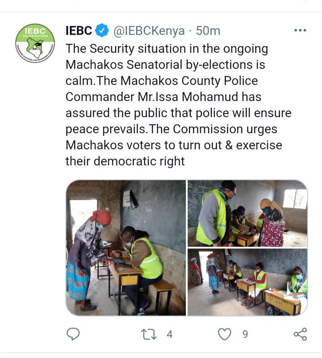Open the IEBC display name
The width and height of the screenshot is (322, 358).
click(x=79, y=30)
